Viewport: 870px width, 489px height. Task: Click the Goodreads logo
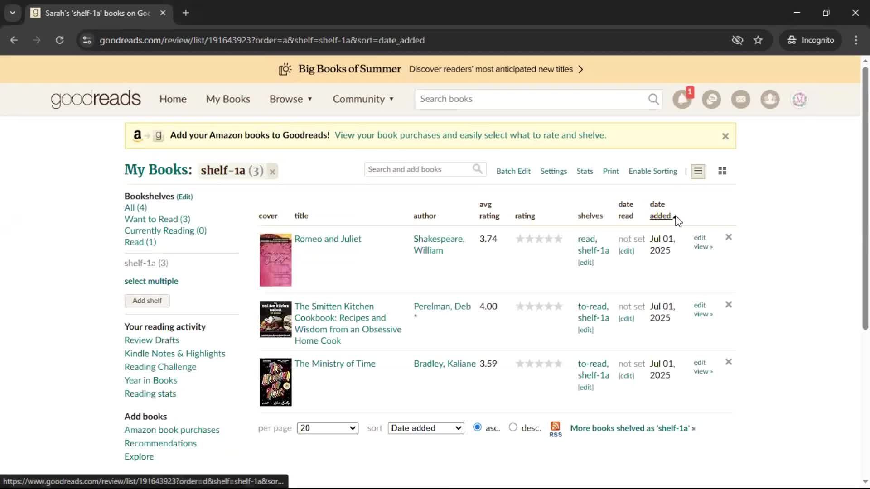96,99
